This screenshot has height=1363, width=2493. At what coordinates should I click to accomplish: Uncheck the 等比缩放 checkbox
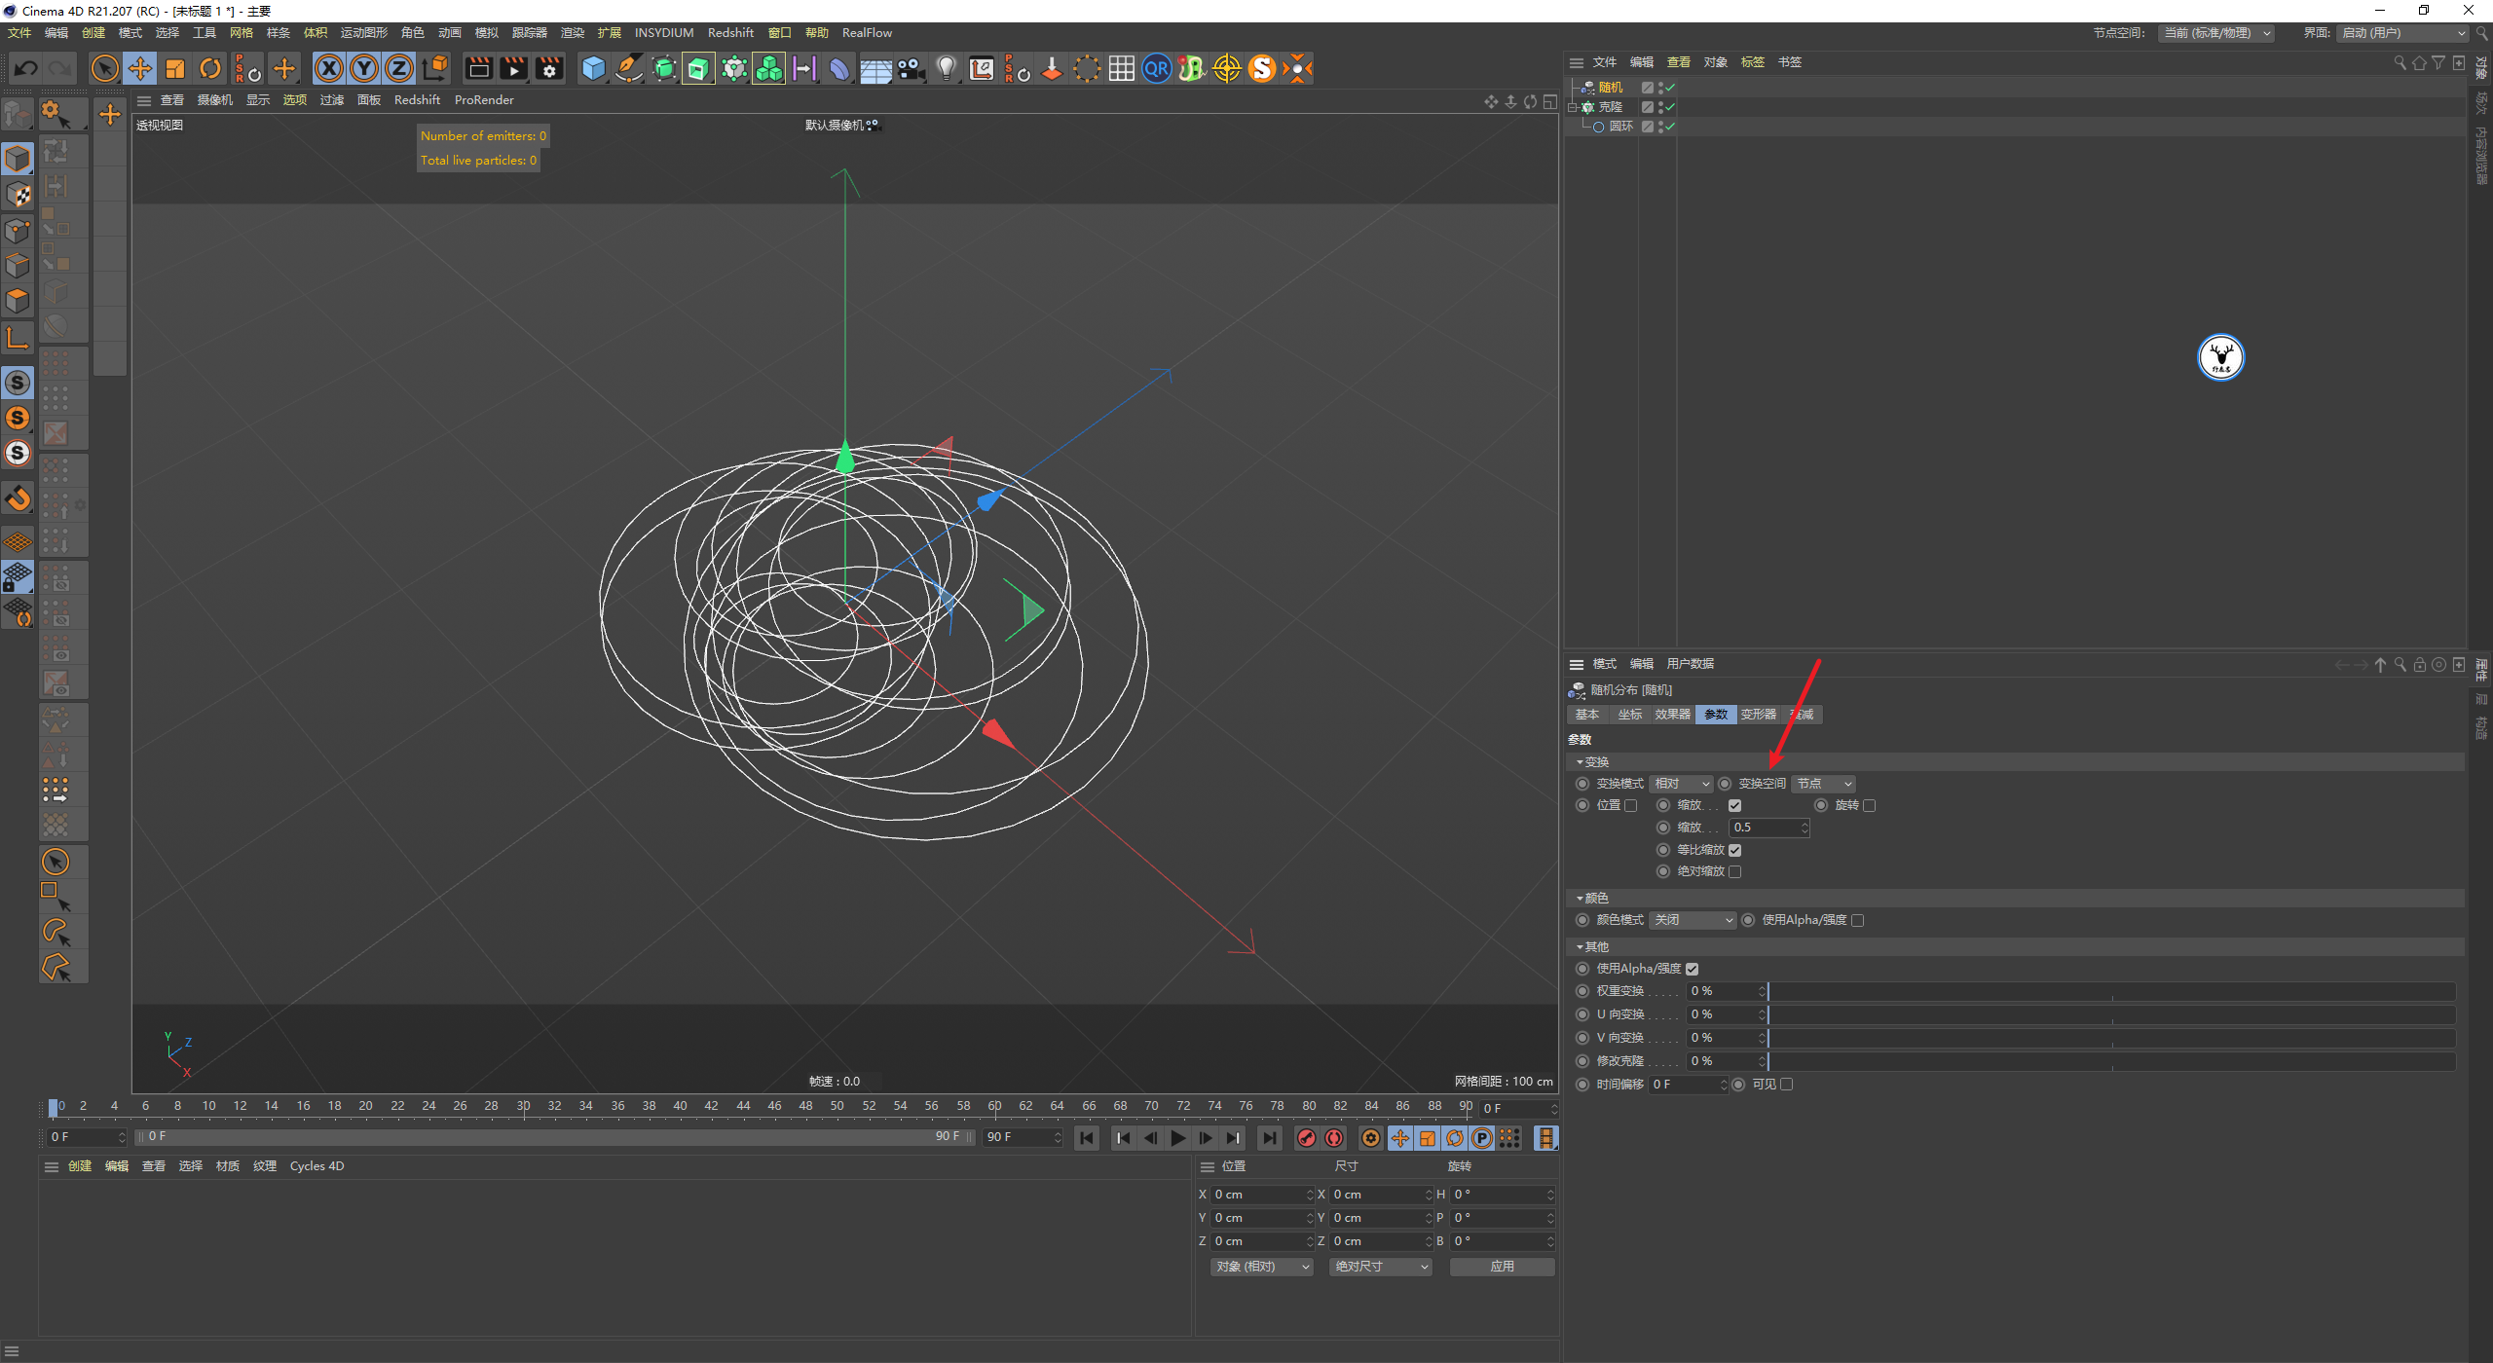point(1734,850)
